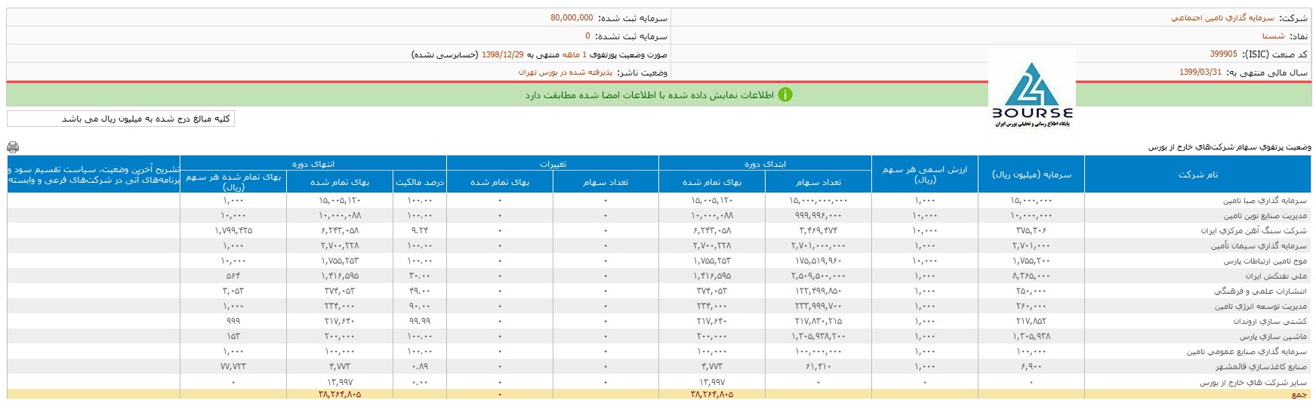
Task: Select row سرمایه گذاری صنایع عمومی تامین
Action: (659, 351)
